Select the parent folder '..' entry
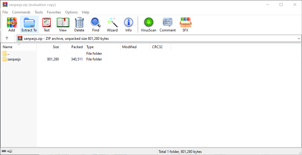This screenshot has width=302, height=155. [8, 54]
